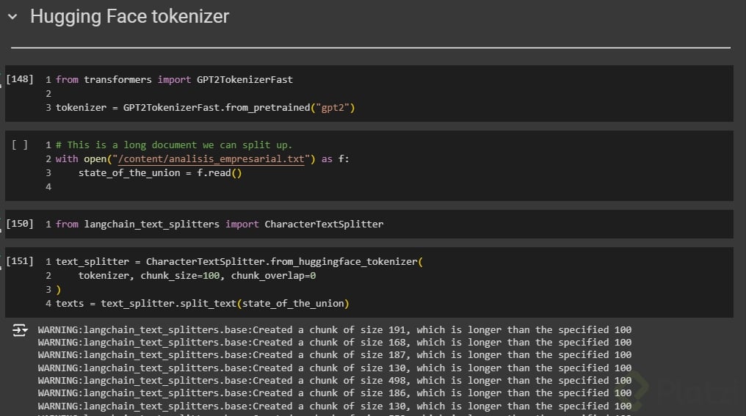
Task: Click the chunk_size=100 parameter line
Action: point(197,275)
